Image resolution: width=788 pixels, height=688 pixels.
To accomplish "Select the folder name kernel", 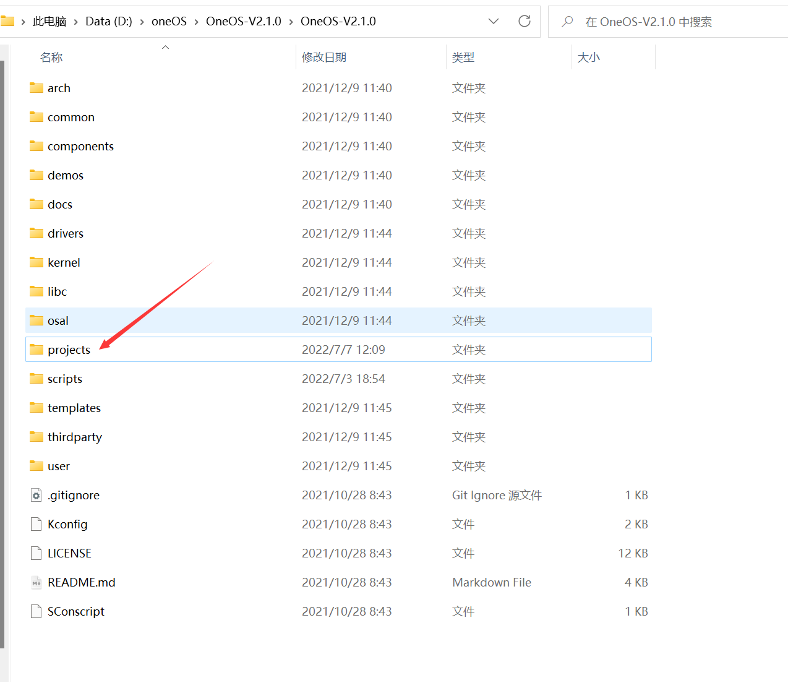I will (x=64, y=262).
